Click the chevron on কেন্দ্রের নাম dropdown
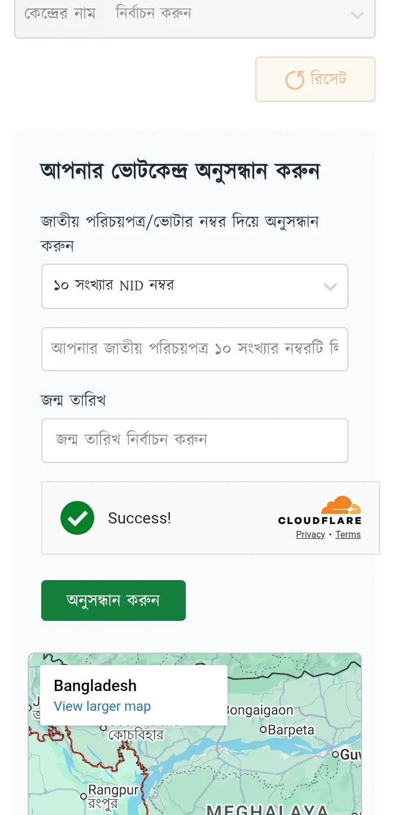 click(357, 16)
